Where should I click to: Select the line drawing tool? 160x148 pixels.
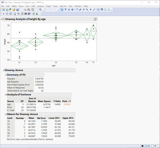coord(94,10)
